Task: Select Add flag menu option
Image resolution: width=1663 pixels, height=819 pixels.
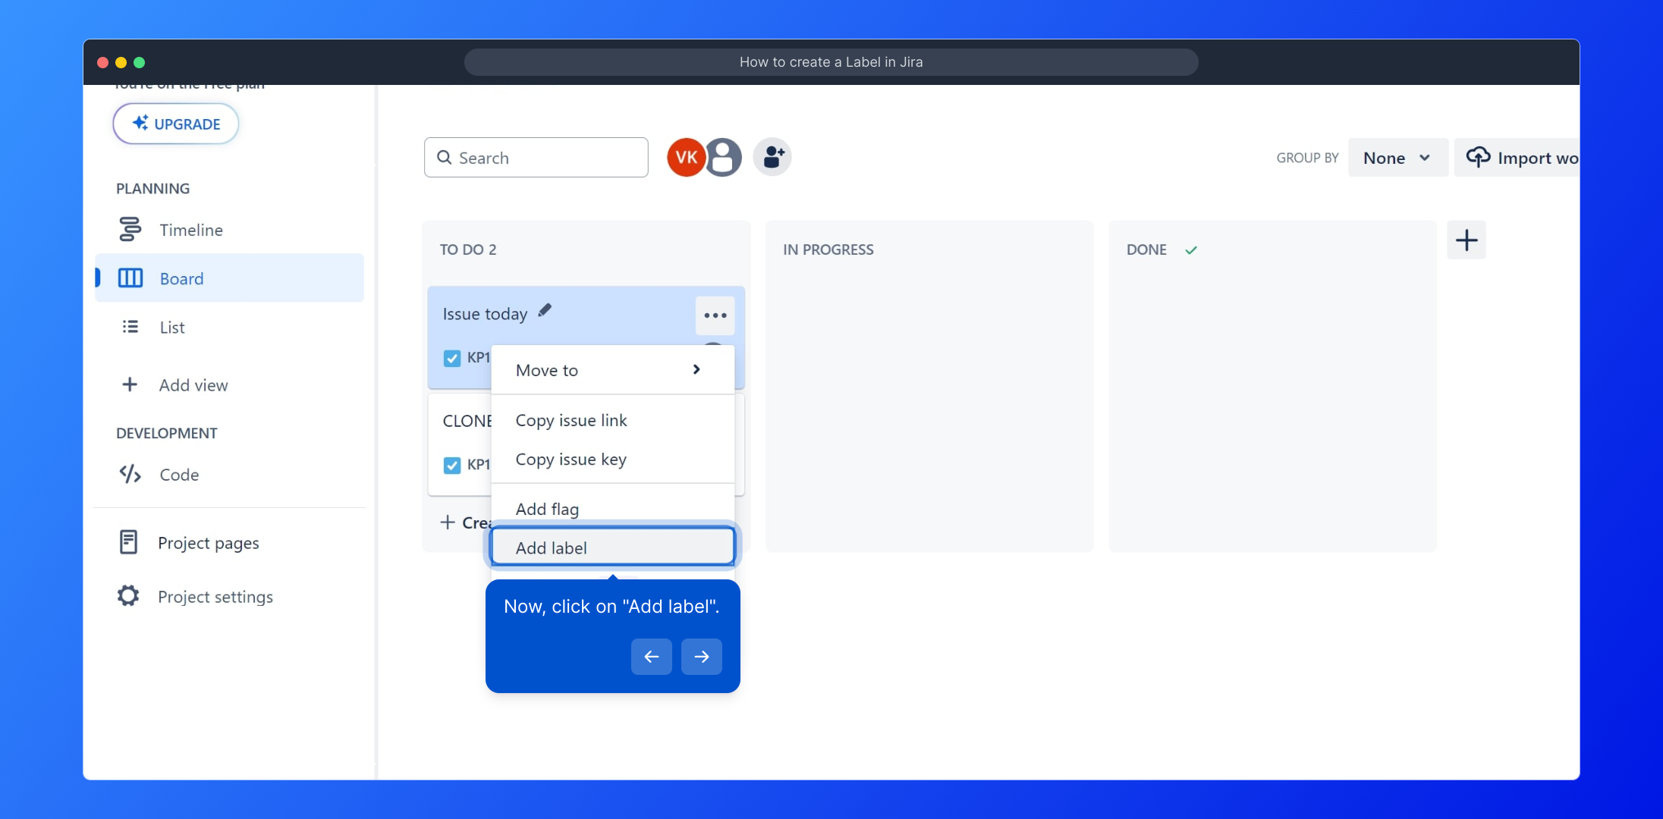Action: [x=547, y=509]
